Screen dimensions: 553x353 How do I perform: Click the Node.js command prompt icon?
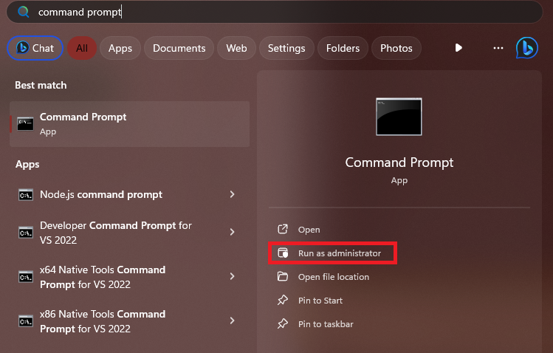click(x=26, y=195)
